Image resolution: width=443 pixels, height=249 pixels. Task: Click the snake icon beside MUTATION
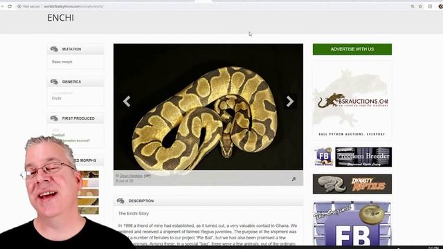click(x=54, y=49)
